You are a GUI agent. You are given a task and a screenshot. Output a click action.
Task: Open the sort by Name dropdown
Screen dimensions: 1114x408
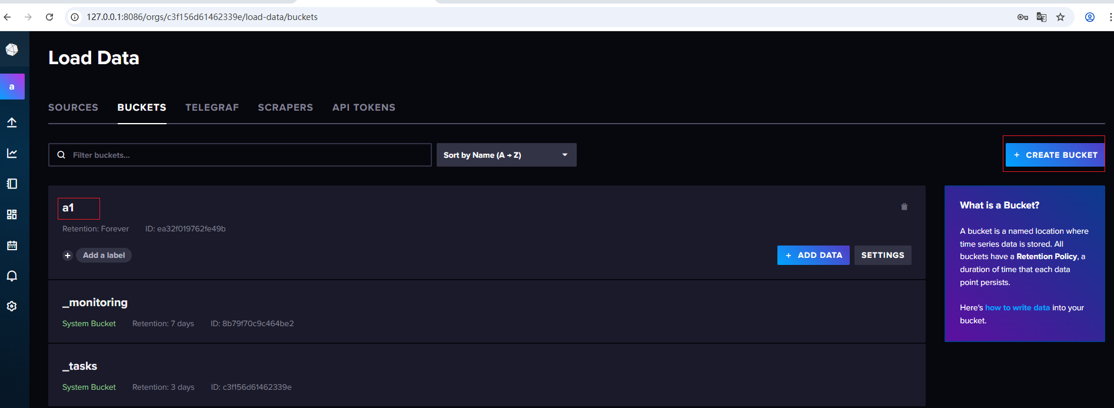[x=507, y=155]
